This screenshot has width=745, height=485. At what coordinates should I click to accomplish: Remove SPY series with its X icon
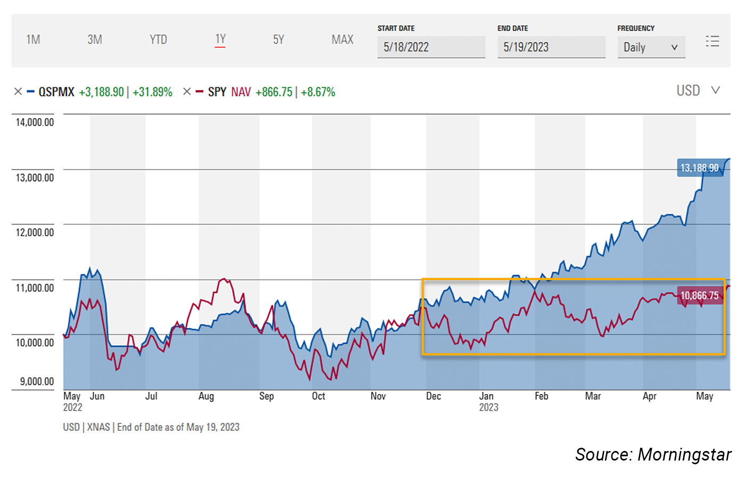[x=187, y=91]
